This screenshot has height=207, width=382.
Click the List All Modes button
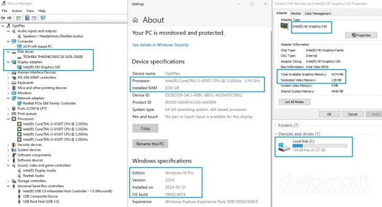click(294, 102)
